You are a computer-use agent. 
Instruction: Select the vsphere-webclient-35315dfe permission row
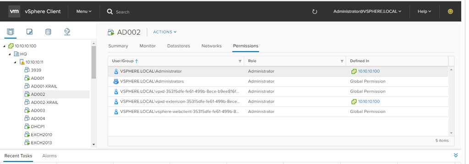click(x=278, y=112)
